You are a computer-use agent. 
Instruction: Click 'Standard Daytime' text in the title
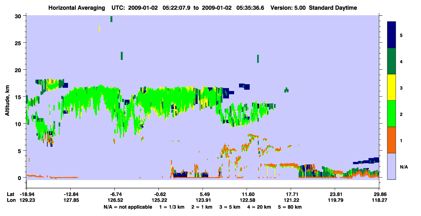pyautogui.click(x=333, y=8)
